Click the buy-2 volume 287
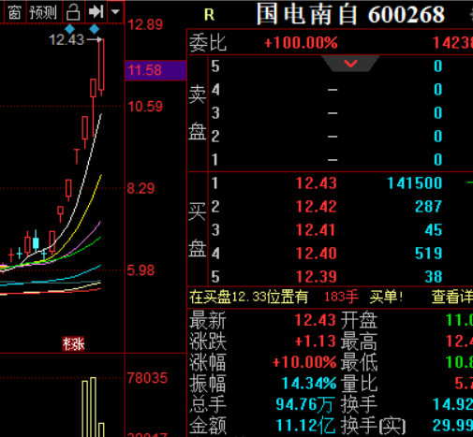Viewport: 473px width, 437px height. (x=428, y=207)
